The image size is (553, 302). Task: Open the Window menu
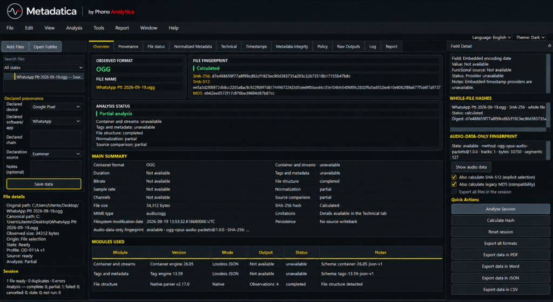[x=149, y=28]
